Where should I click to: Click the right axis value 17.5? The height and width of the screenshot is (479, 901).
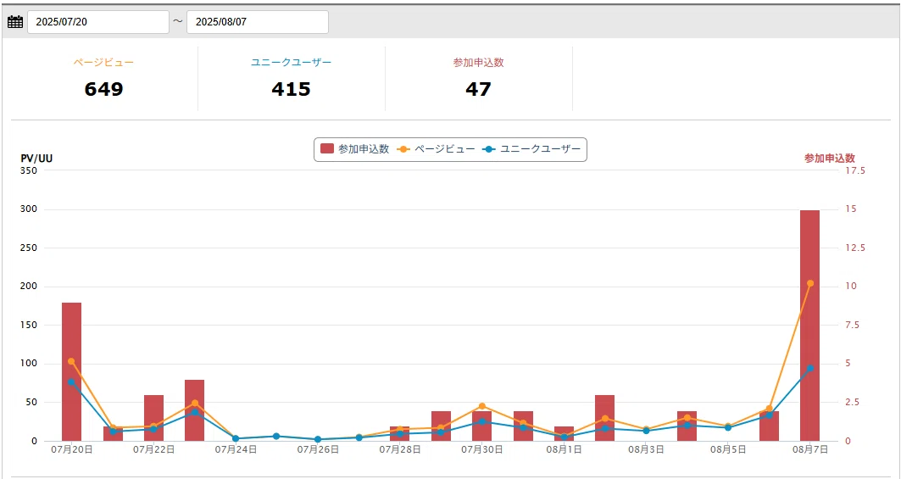click(854, 170)
